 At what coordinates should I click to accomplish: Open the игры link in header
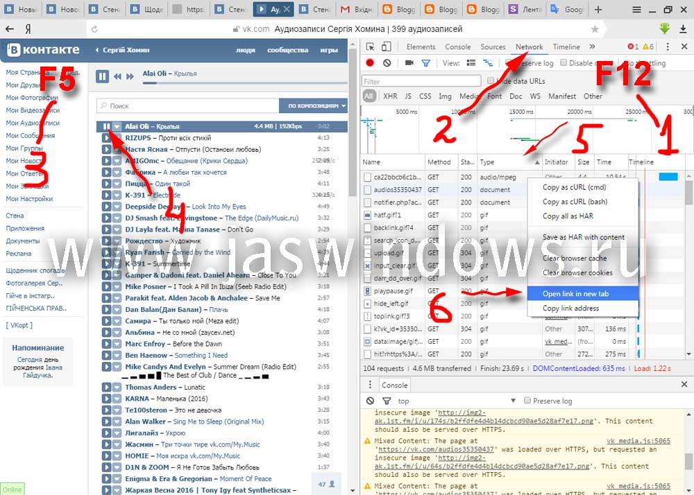(329, 51)
